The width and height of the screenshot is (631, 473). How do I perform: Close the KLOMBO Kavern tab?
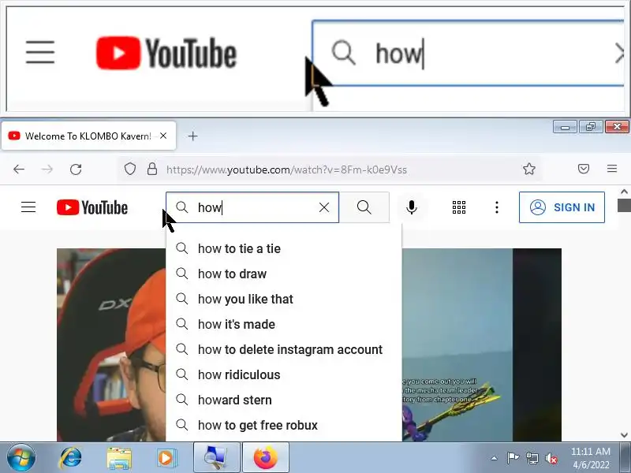[x=163, y=136]
